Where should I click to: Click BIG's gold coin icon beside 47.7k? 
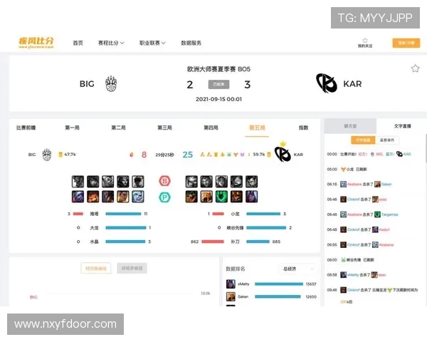click(x=60, y=155)
